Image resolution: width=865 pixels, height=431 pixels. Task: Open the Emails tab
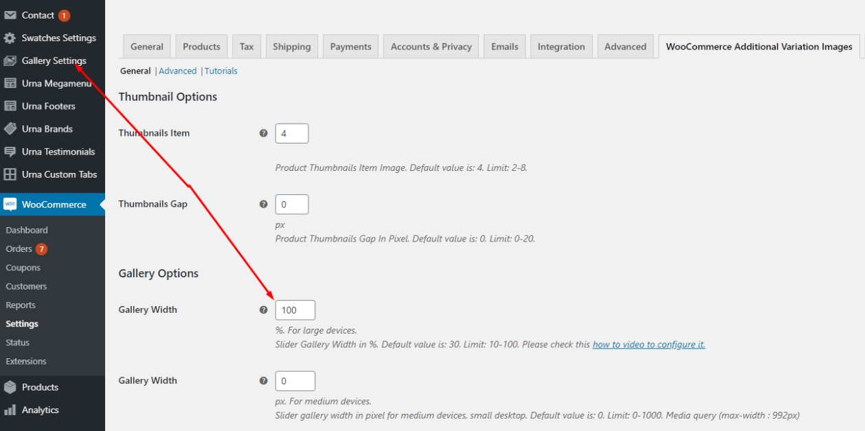point(504,47)
